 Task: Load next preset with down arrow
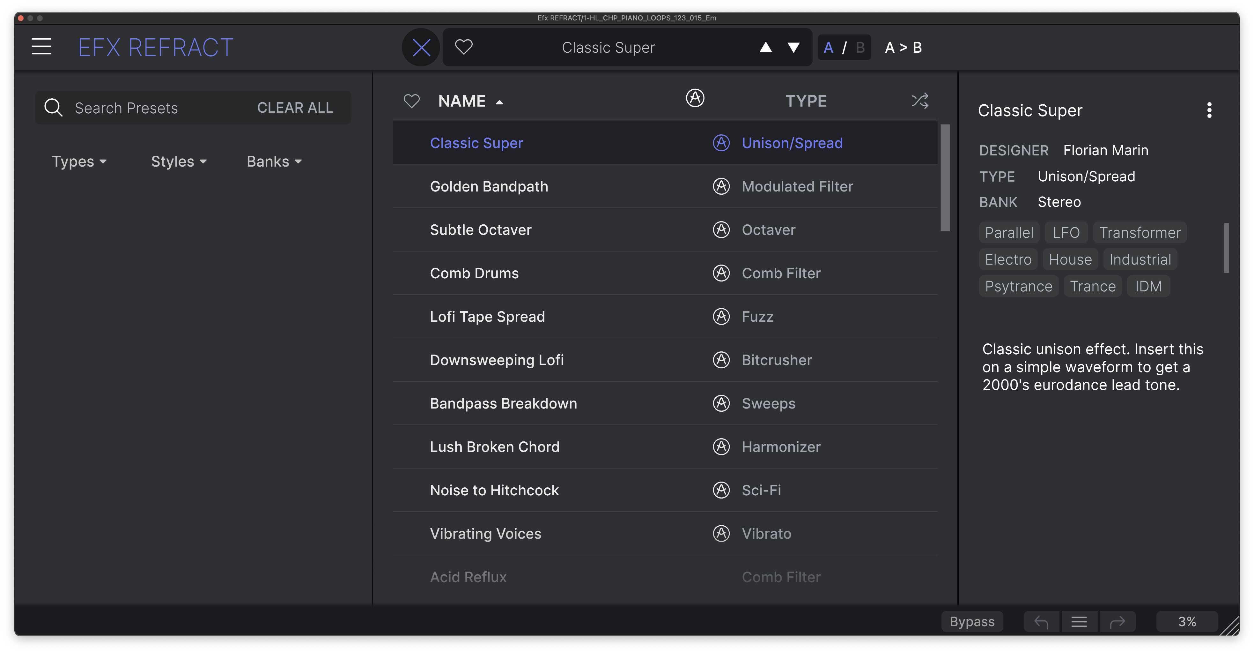pos(793,47)
